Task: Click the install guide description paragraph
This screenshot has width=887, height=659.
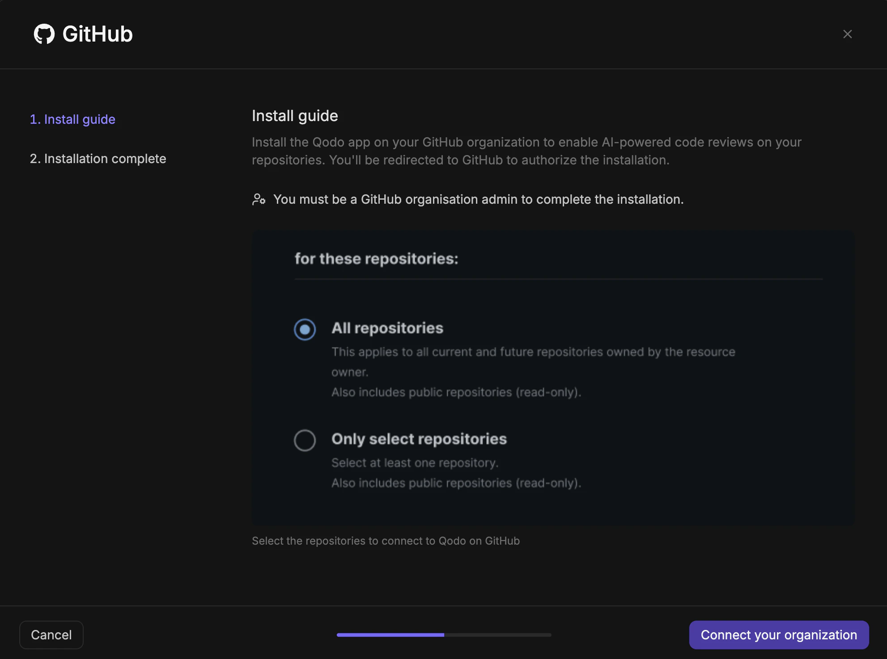Action: (526, 151)
